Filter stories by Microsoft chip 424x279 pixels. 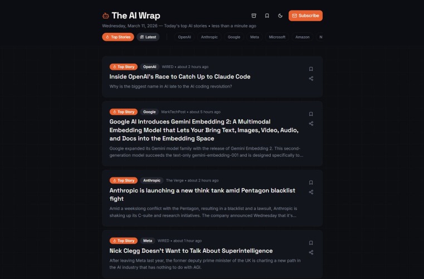[x=277, y=37]
